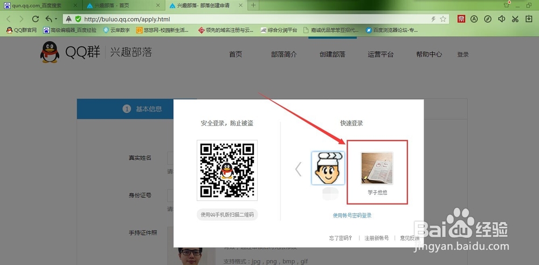The height and width of the screenshot is (265, 539).
Task: Open a new tab with the plus button
Action: pos(253,5)
